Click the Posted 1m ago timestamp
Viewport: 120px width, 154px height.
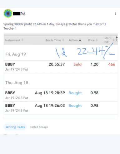click(x=39, y=127)
